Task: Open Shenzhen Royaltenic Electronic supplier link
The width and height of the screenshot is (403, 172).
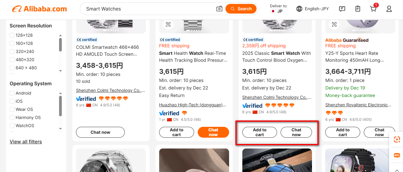Action: point(358,105)
